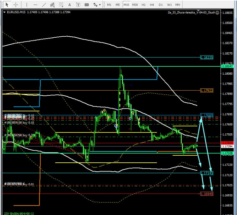The width and height of the screenshot is (237, 215).
Task: Click the chart shift triangle marker
Action: 198,11
